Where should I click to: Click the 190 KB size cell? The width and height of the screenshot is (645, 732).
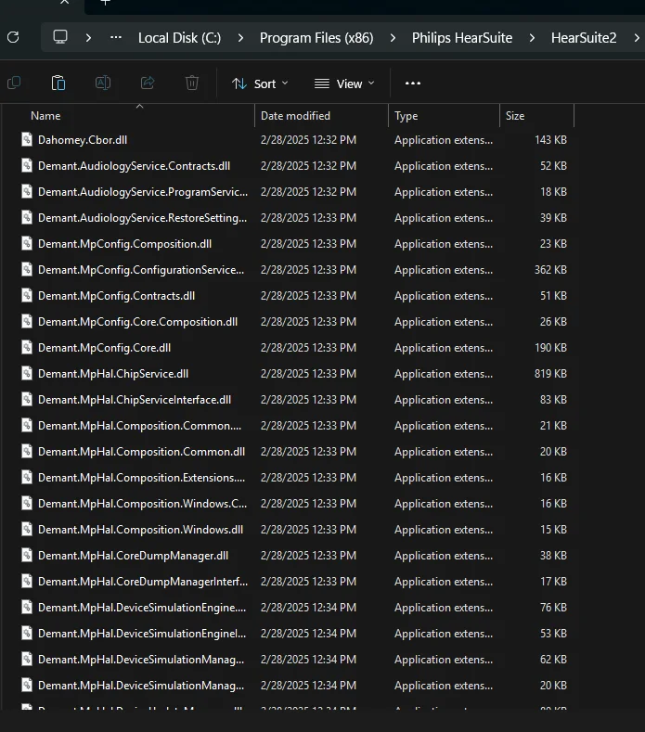click(x=550, y=348)
